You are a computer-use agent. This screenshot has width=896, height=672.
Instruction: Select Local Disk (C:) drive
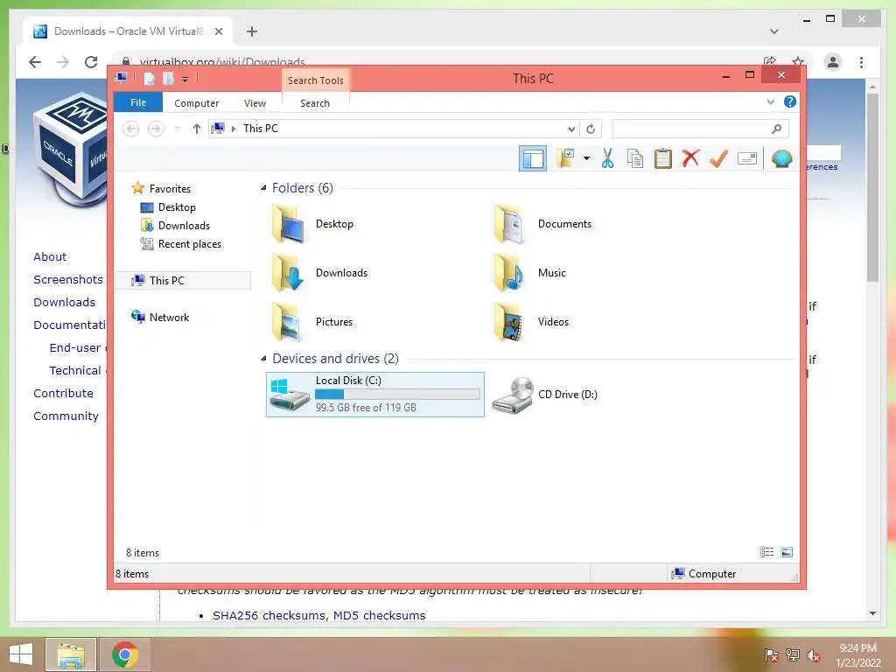374,395
